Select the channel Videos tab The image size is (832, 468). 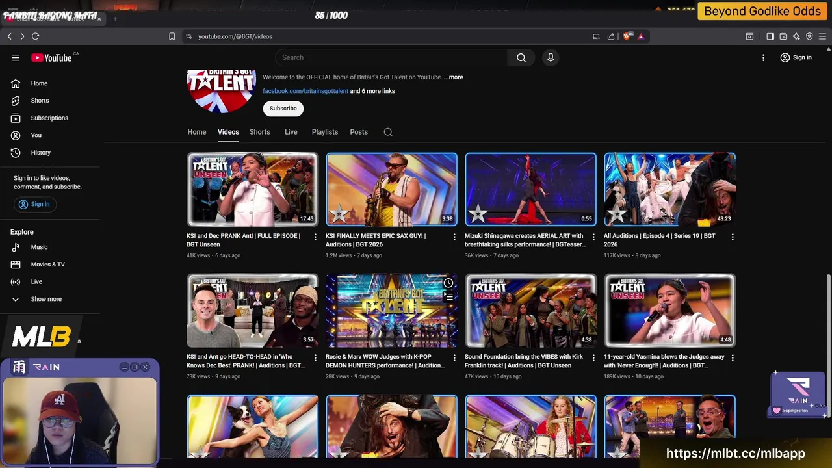pyautogui.click(x=228, y=132)
